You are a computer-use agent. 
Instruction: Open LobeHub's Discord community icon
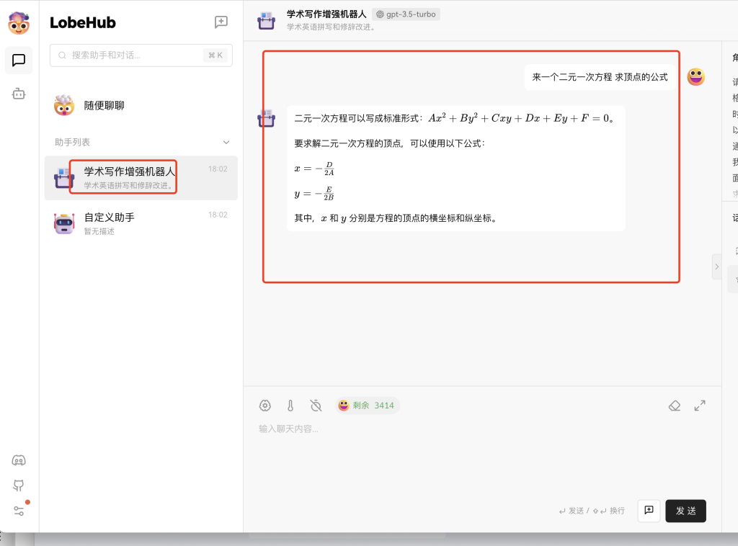(19, 460)
